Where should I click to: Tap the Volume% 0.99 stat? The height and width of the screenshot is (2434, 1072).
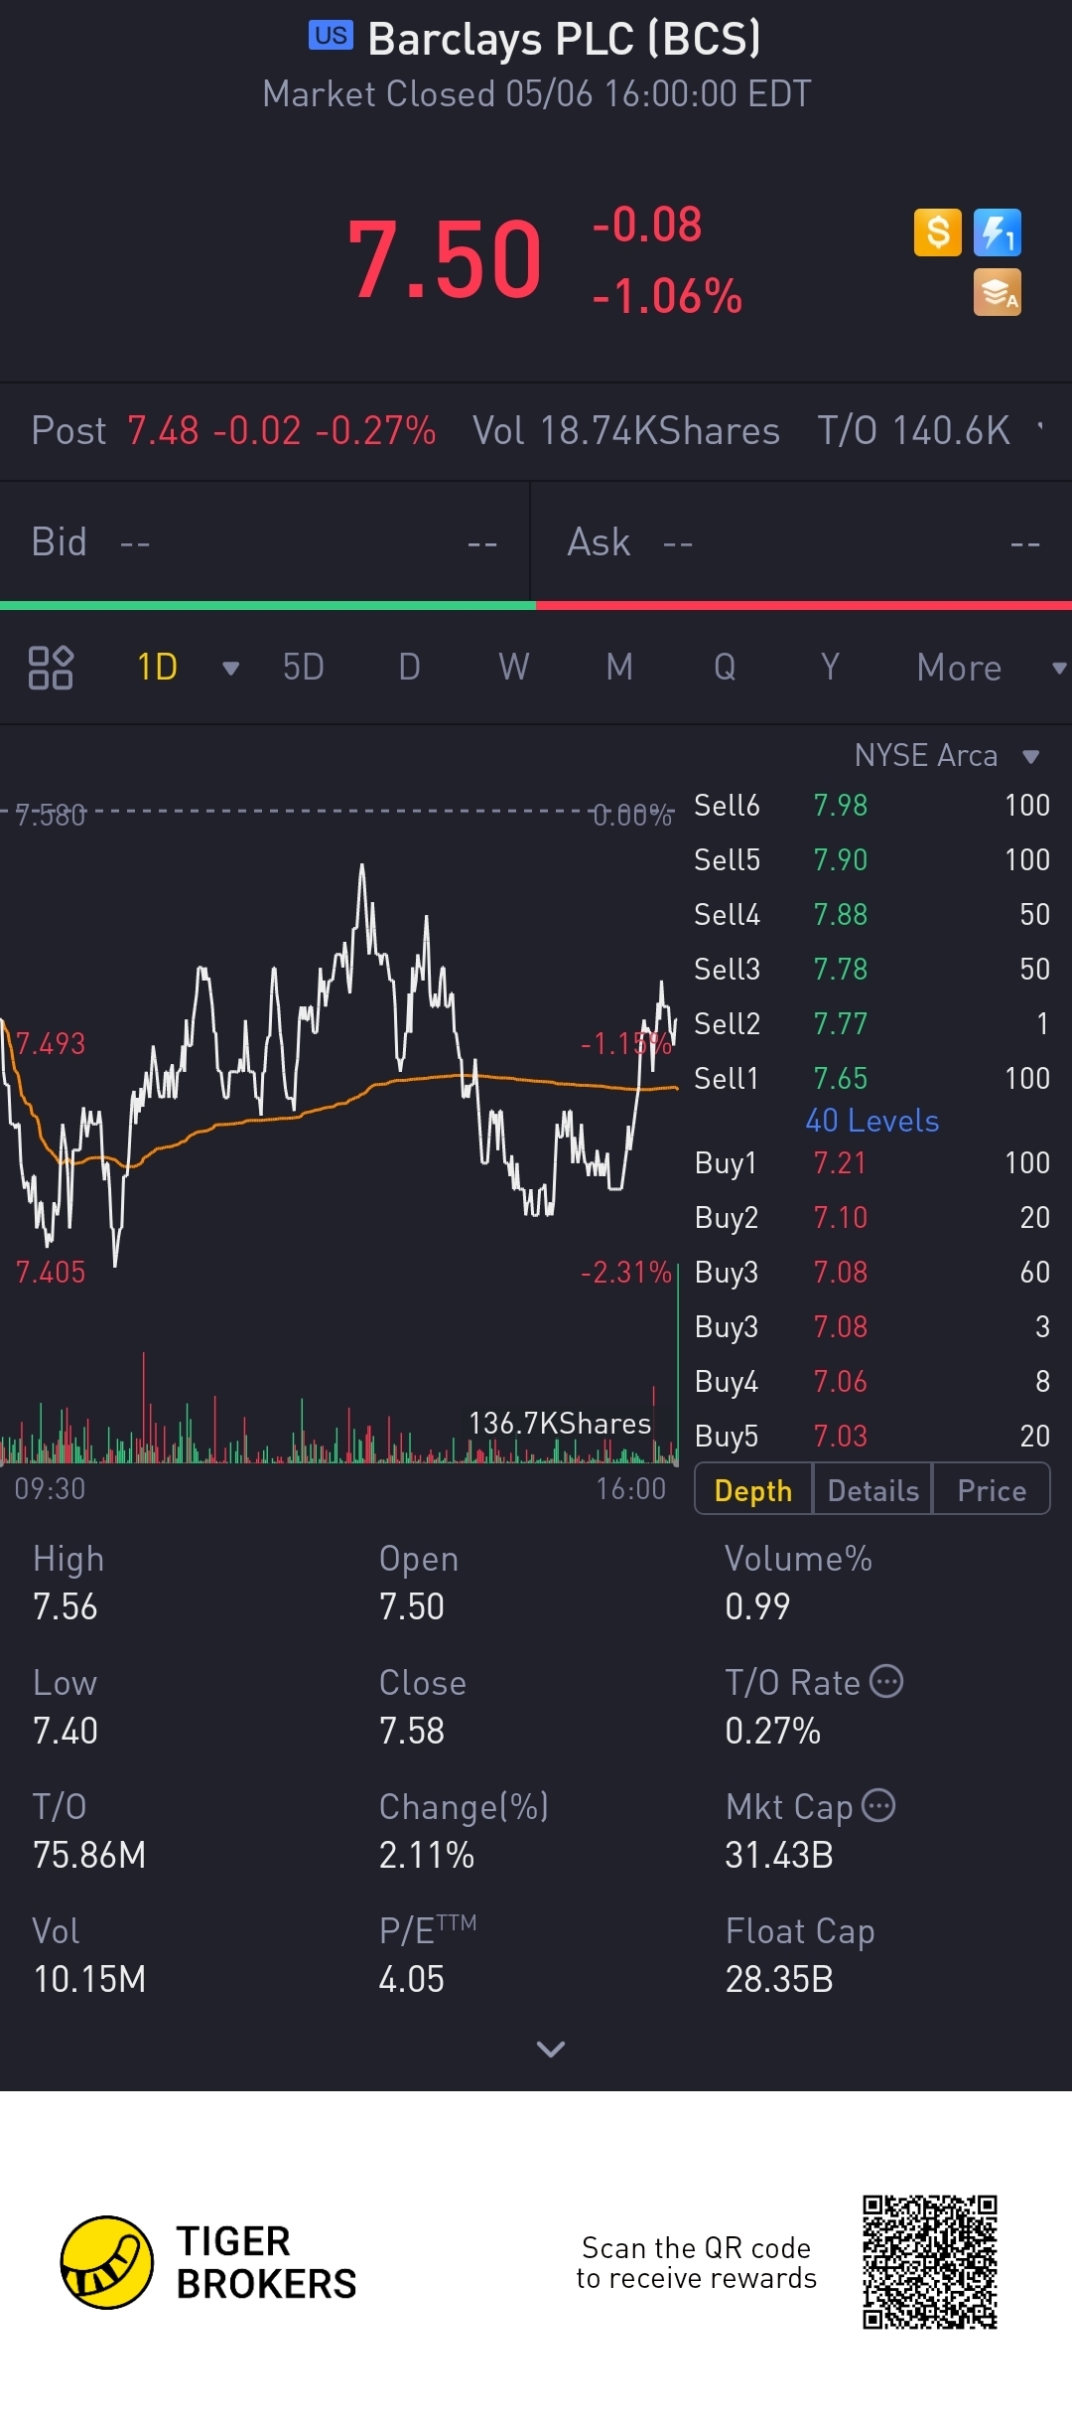(x=798, y=1583)
